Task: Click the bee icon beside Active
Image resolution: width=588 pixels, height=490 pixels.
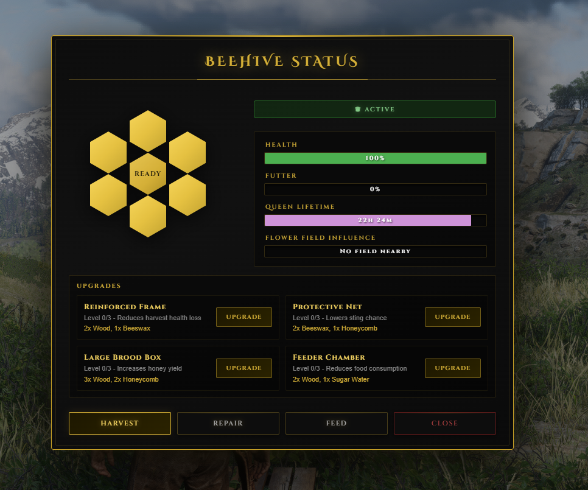Action: click(x=358, y=109)
